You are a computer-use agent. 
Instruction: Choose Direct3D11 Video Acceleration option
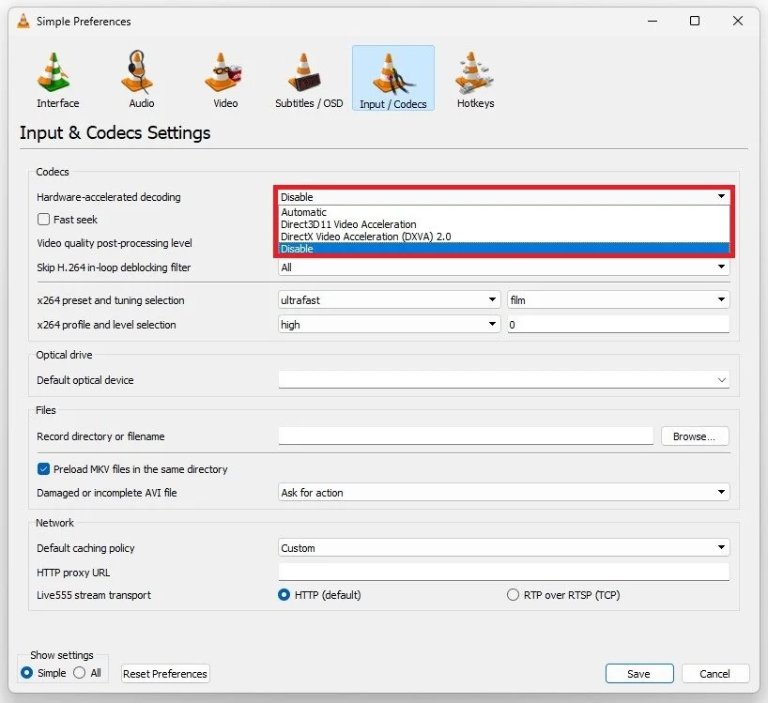coord(503,224)
